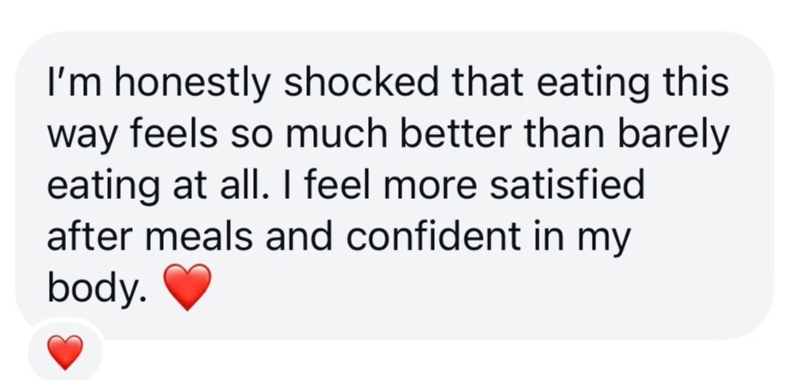Image resolution: width=802 pixels, height=392 pixels.
Task: Click the heart reaction badge below the bubble
Action: click(x=65, y=353)
